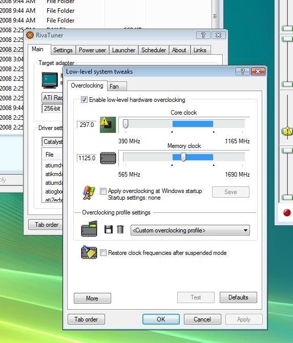Click the More button

point(92,298)
